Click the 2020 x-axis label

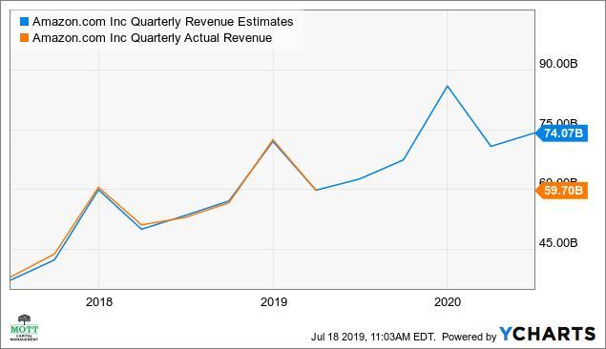pyautogui.click(x=448, y=302)
